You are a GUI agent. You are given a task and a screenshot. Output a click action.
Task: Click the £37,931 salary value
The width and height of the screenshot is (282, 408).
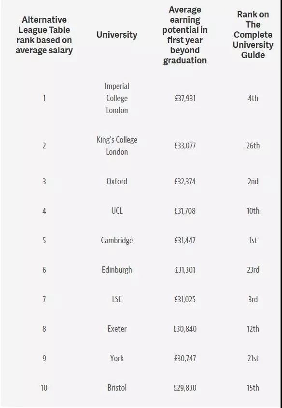185,98
